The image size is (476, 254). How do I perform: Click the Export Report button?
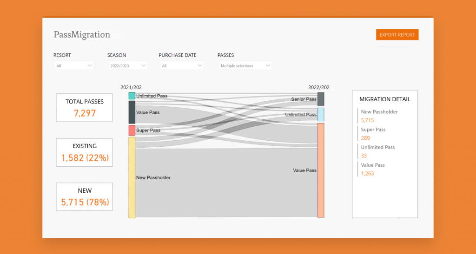397,35
